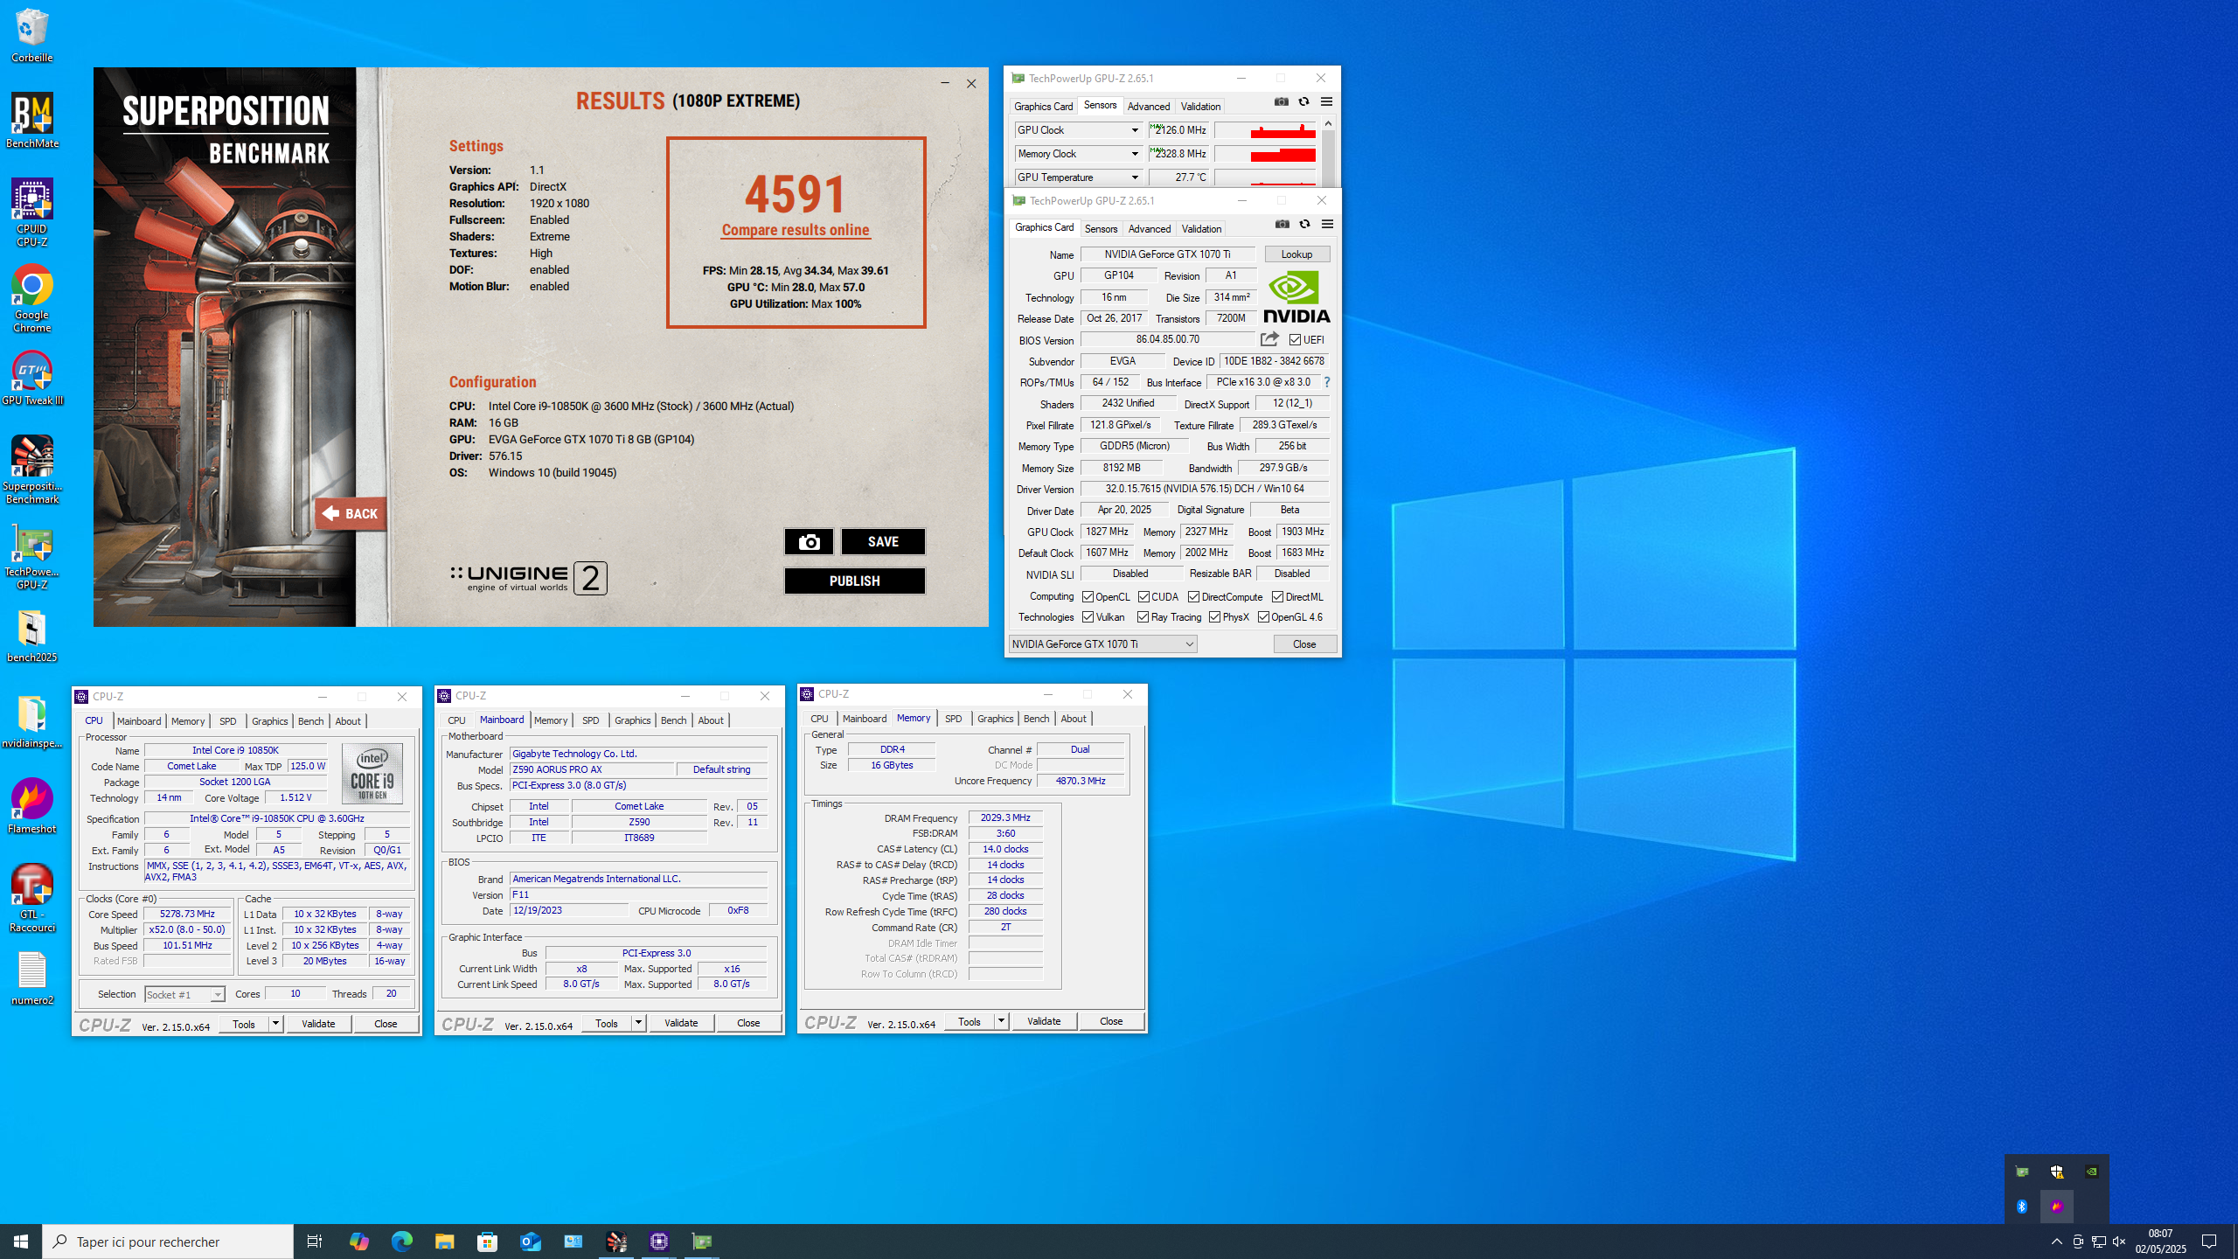Open Microsoft Edge from the taskbar
The width and height of the screenshot is (2238, 1259).
coord(401,1242)
